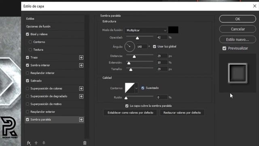Click the Extensión slider handle

[x=129, y=63]
